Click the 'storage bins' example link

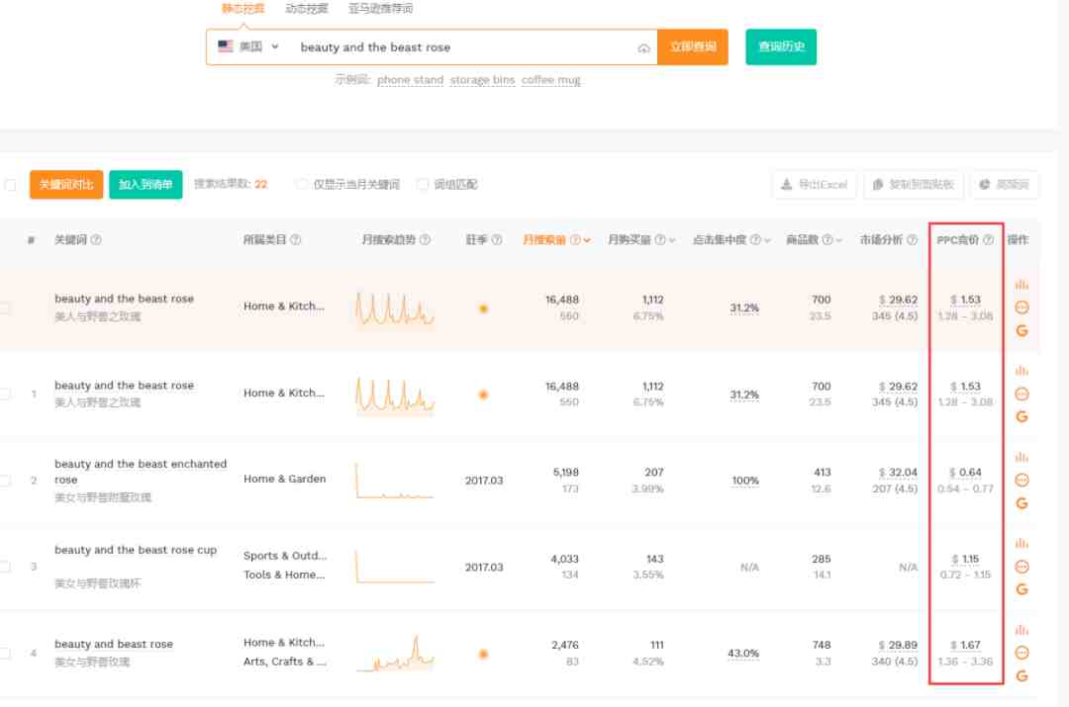pos(483,80)
